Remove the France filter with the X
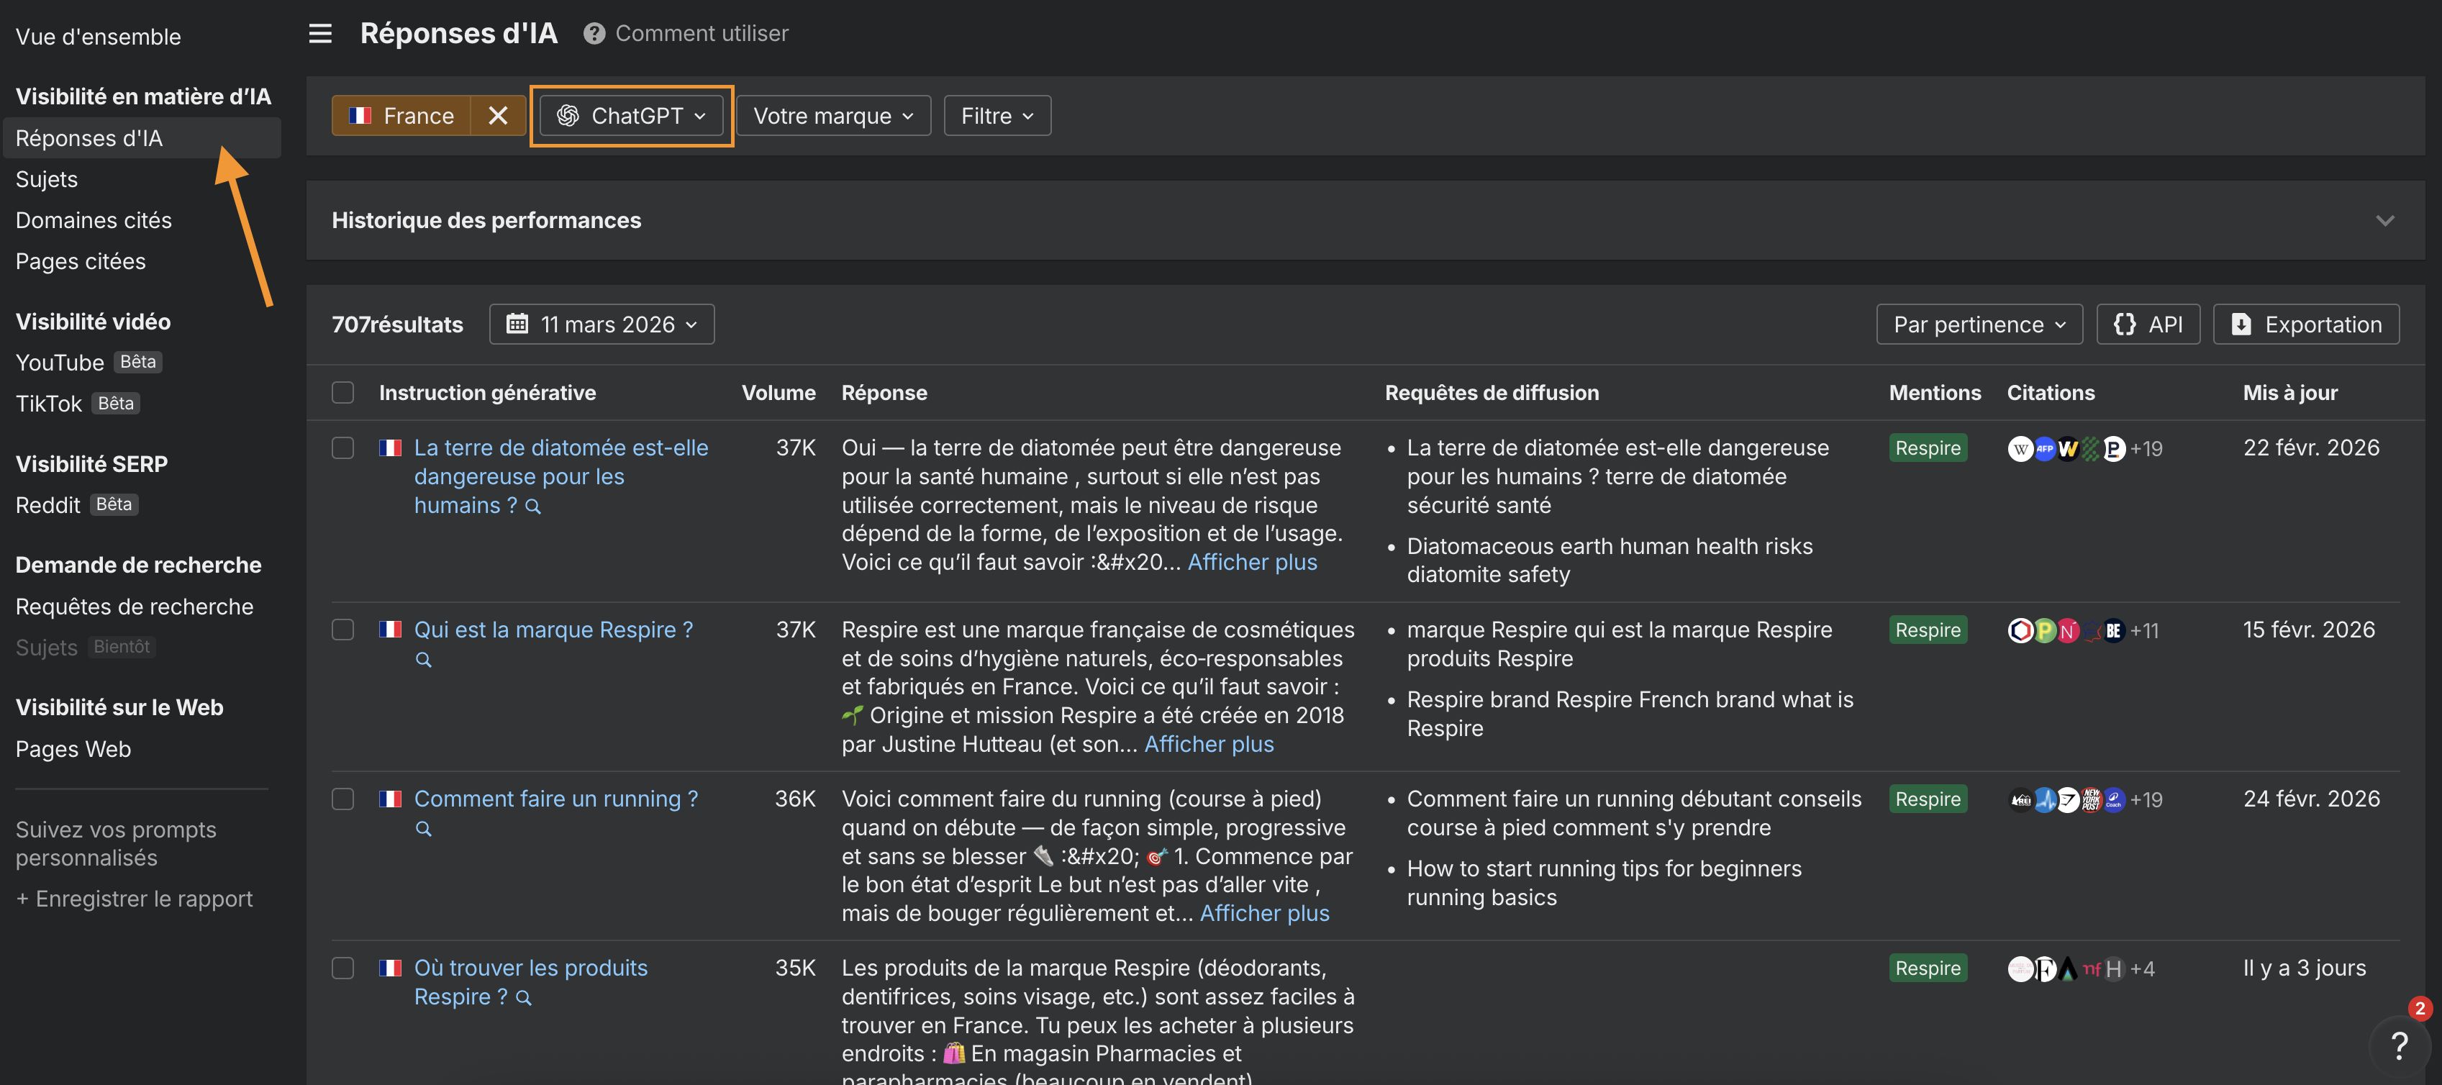 pos(498,116)
